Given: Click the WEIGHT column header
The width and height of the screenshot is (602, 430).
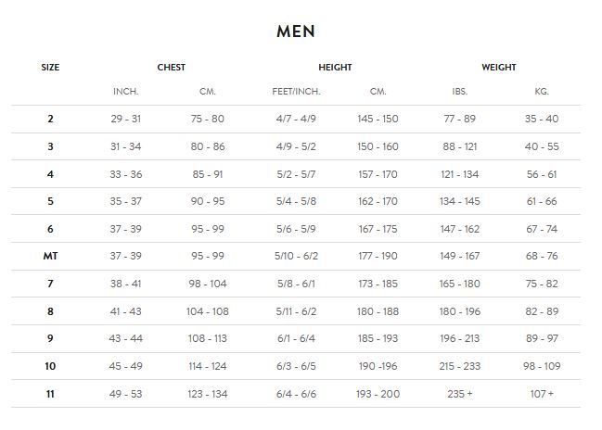Looking at the screenshot, I should tap(498, 67).
